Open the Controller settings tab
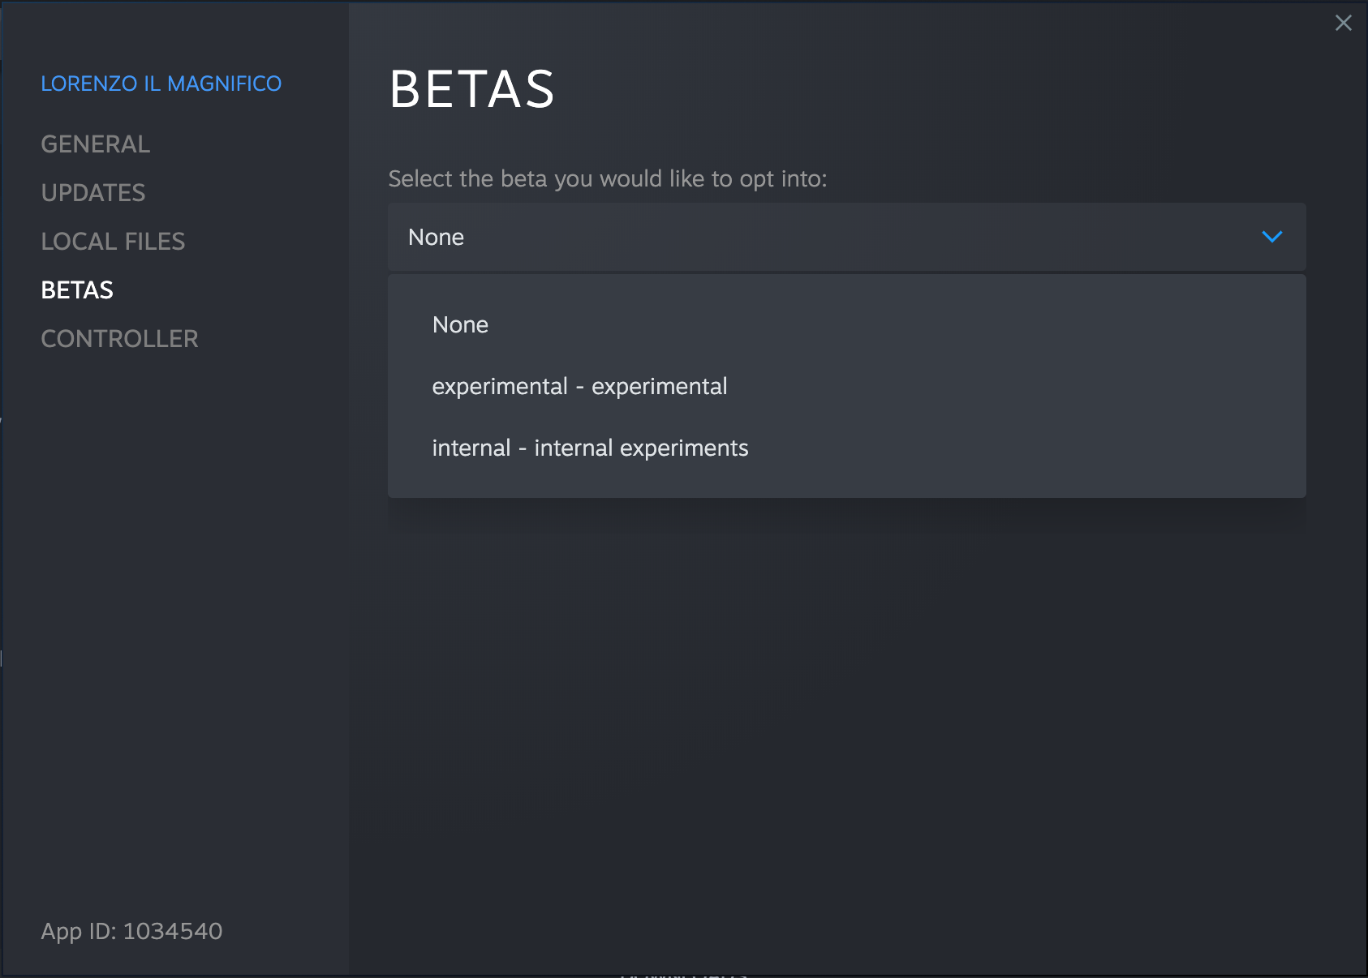 click(x=119, y=339)
